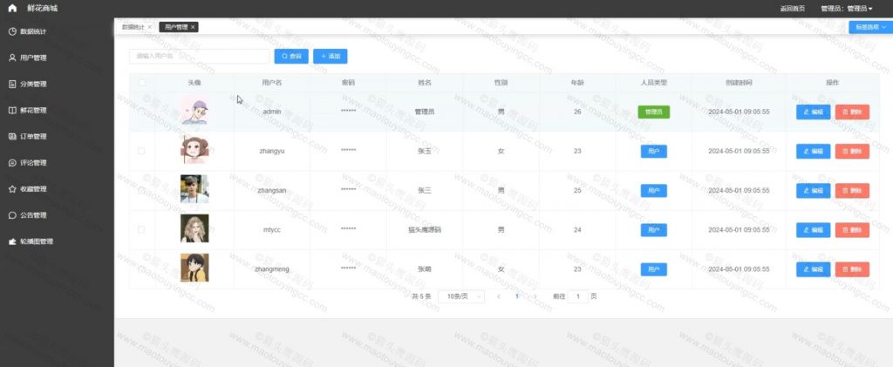Select the checkbox in the mtycc row
893x367 pixels.
(x=141, y=229)
